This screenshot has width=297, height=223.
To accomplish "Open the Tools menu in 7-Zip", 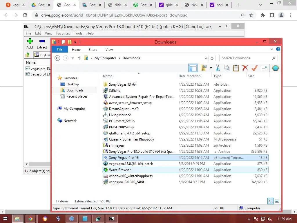I will [78, 33].
